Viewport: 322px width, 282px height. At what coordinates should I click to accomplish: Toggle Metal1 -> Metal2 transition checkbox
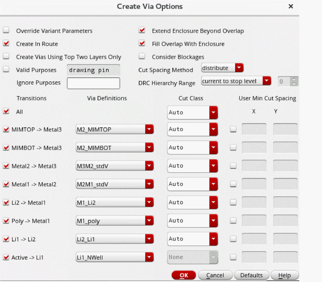(6, 184)
